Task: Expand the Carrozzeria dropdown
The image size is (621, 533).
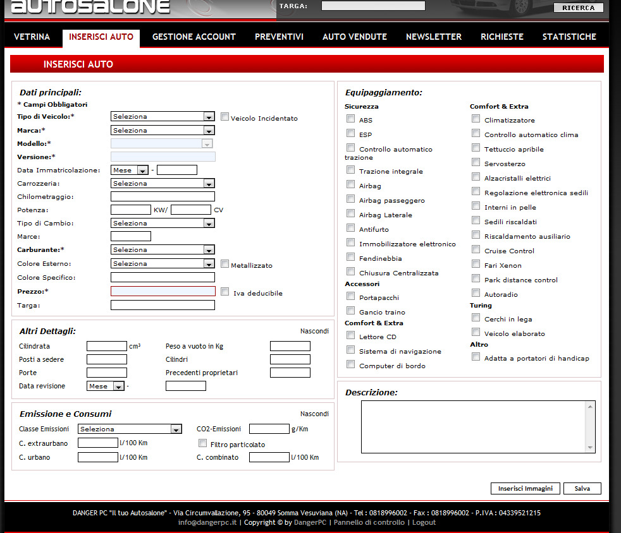Action: [163, 184]
